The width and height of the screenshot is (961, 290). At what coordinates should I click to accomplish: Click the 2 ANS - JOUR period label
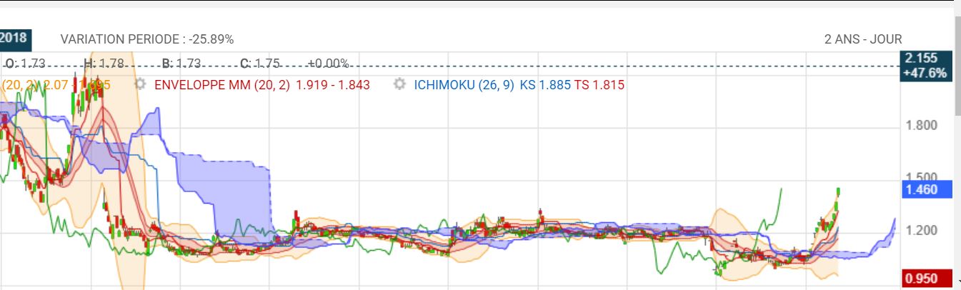tap(862, 39)
